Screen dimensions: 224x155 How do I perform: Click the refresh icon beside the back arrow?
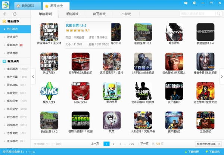point(15,13)
